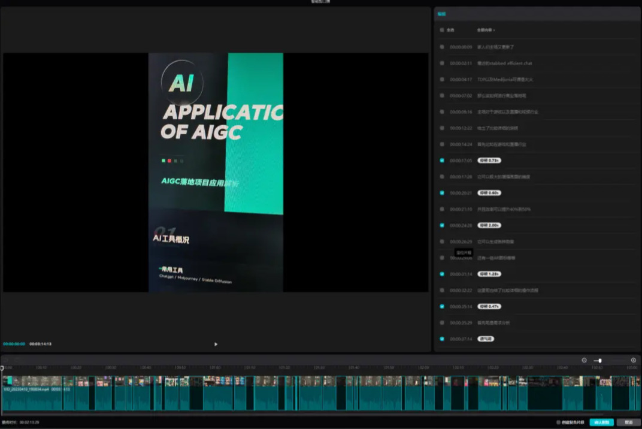Image resolution: width=642 pixels, height=429 pixels.
Task: Select the 0.60s pause tag
Action: point(489,192)
